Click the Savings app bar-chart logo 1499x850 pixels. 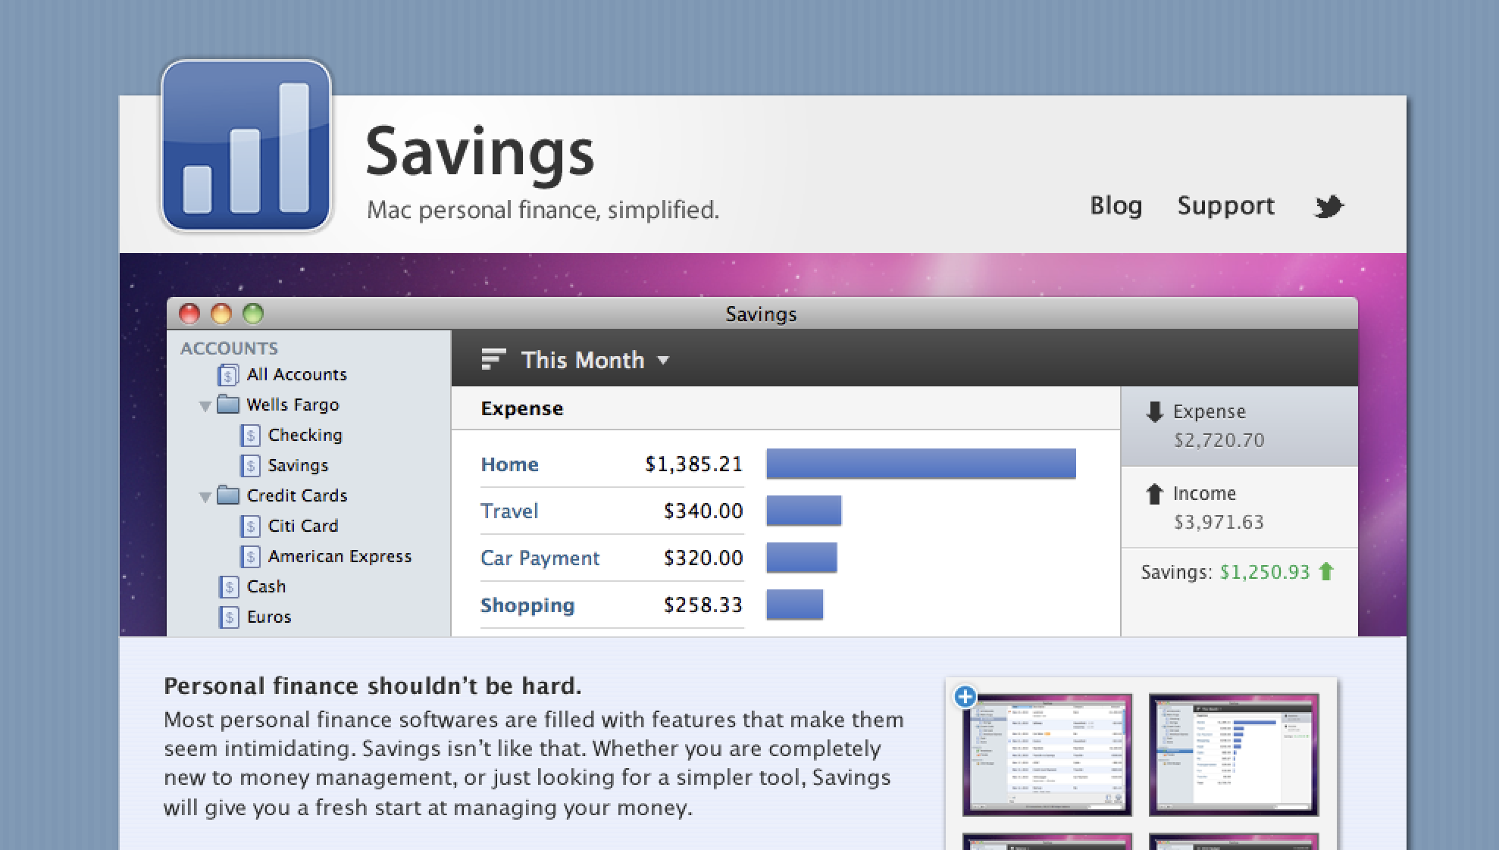246,145
